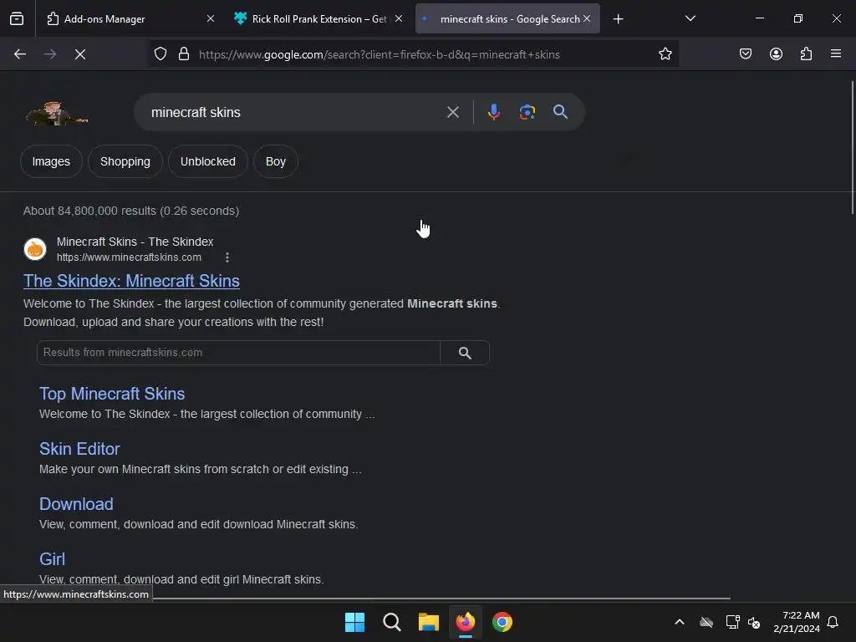The width and height of the screenshot is (856, 642).
Task: Open Windows Start menu
Action: tap(354, 622)
